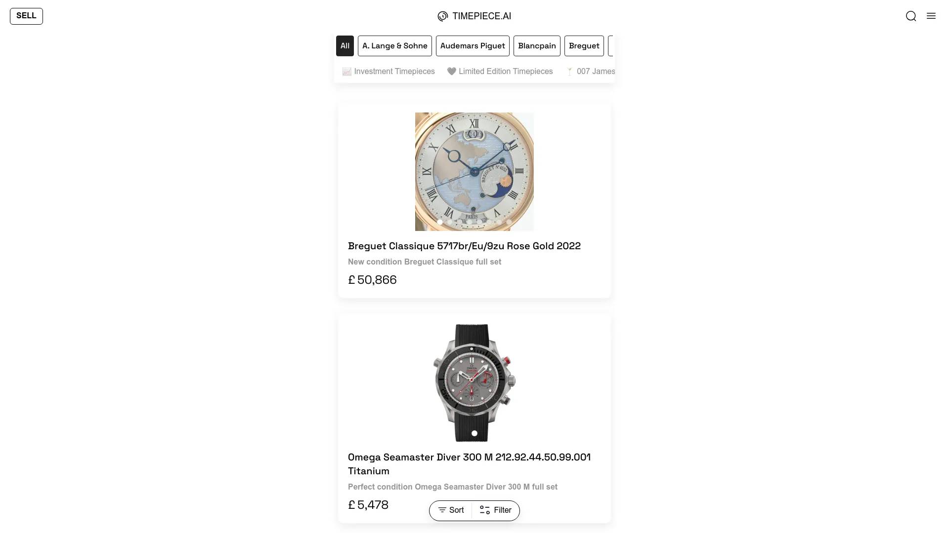The width and height of the screenshot is (949, 533).
Task: Open the Breguet brand filter tab
Action: [x=584, y=45]
